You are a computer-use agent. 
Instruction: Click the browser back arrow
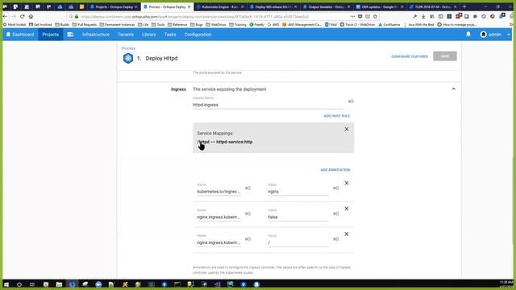(5, 16)
